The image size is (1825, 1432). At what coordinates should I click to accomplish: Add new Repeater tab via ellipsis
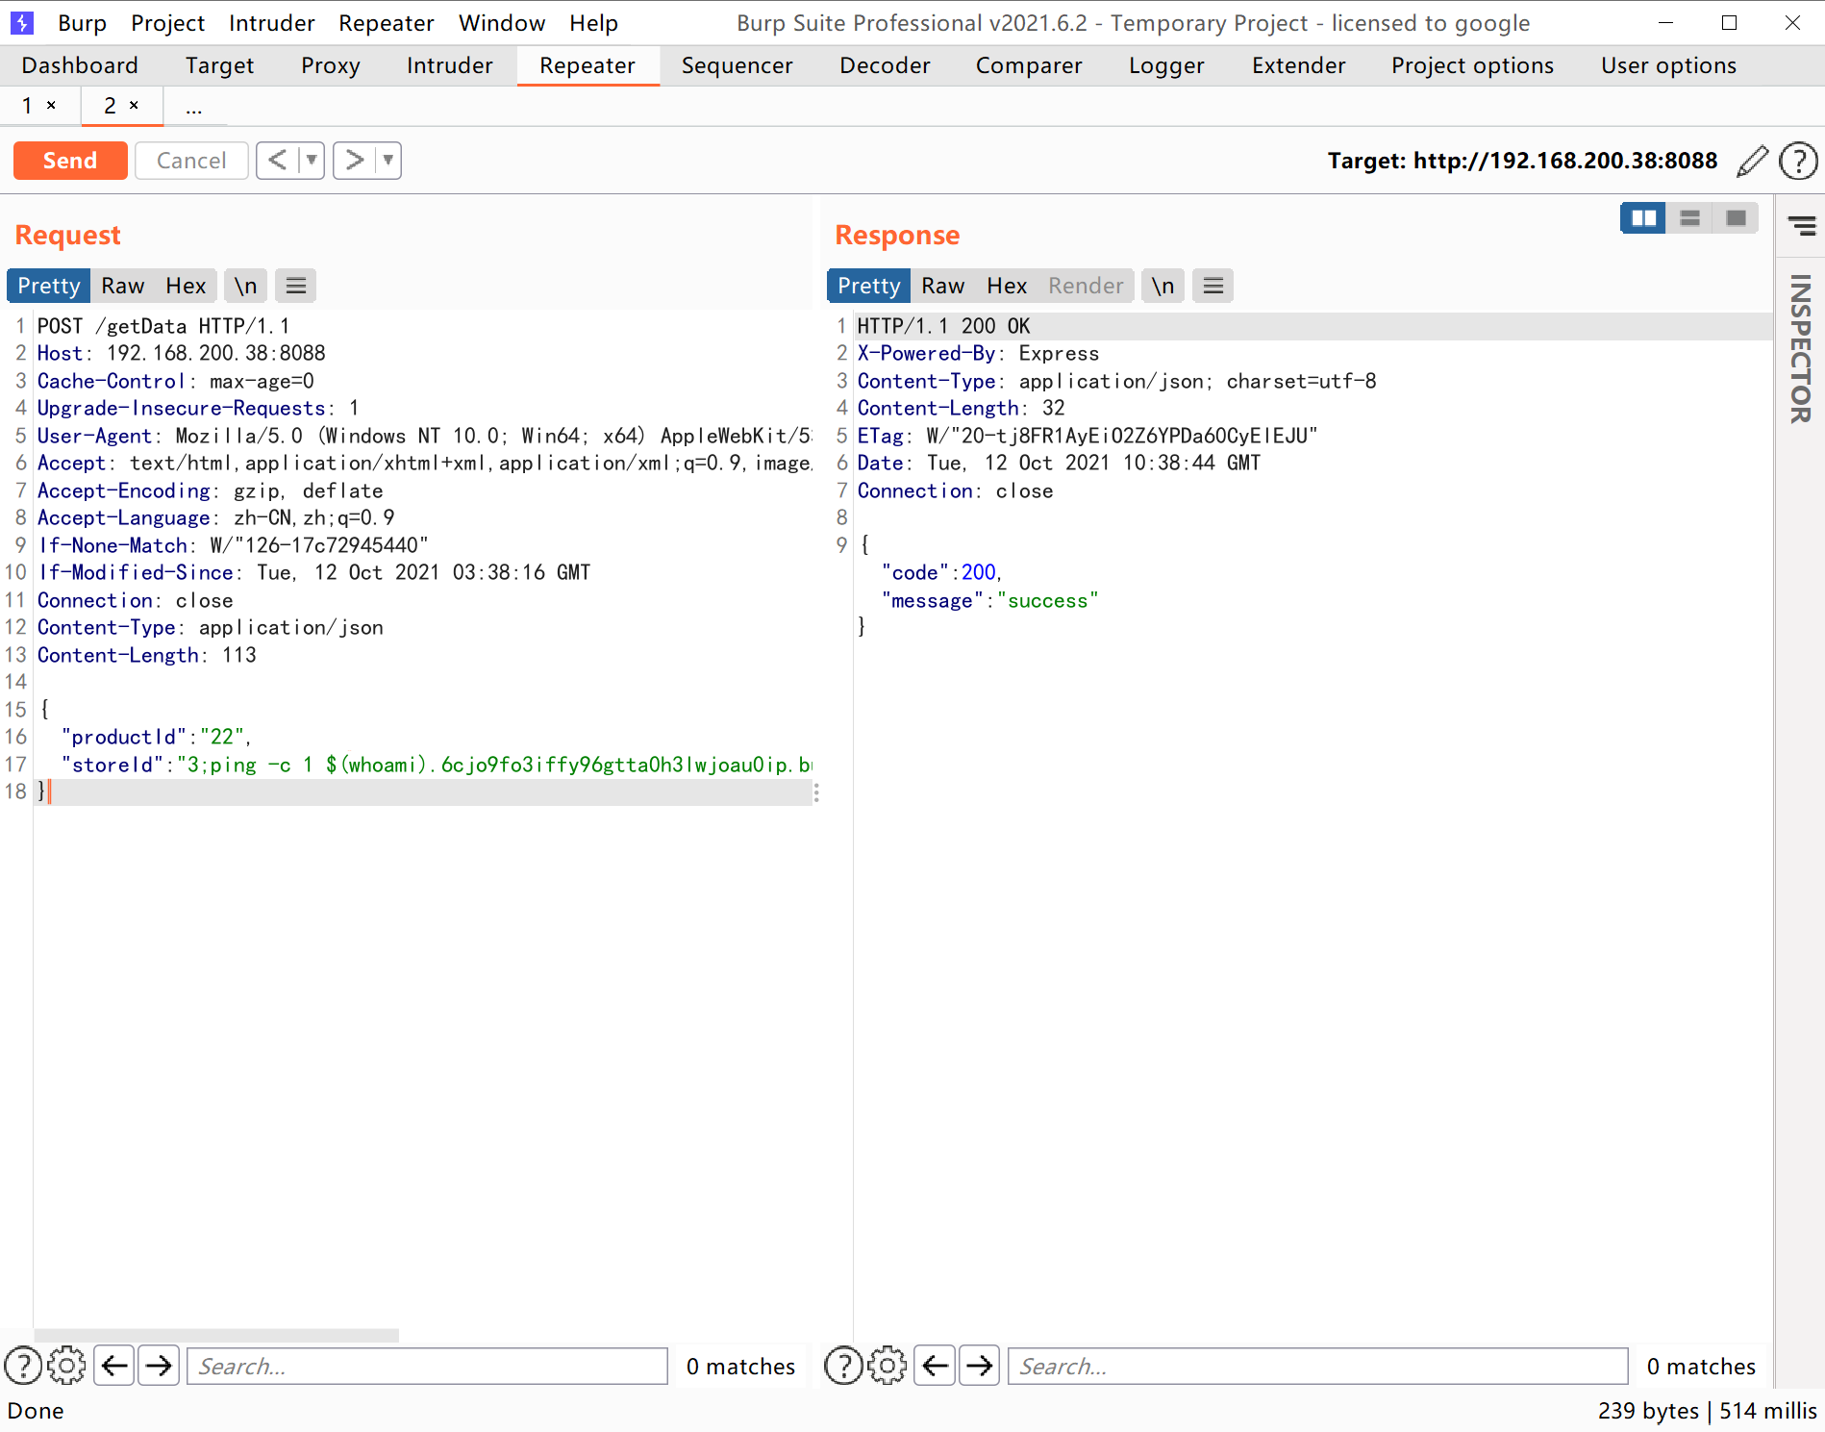(x=194, y=107)
